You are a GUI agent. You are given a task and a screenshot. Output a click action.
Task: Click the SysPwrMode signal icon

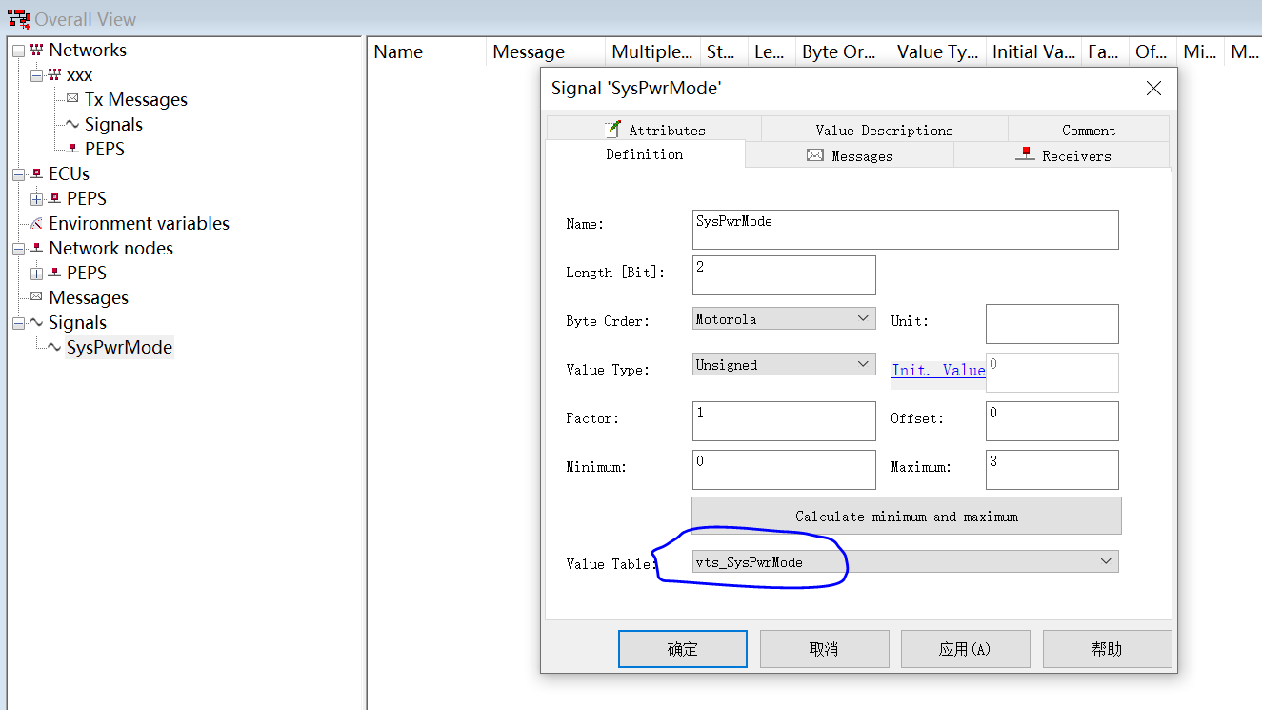pyautogui.click(x=54, y=347)
